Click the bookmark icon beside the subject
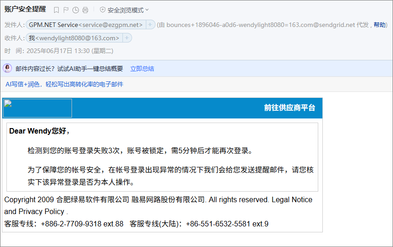Viewport: 393px width, 247px height. pos(56,10)
